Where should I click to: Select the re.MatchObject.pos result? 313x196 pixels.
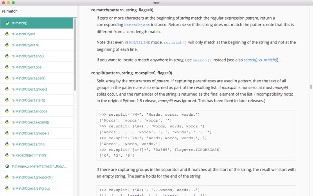(37, 67)
